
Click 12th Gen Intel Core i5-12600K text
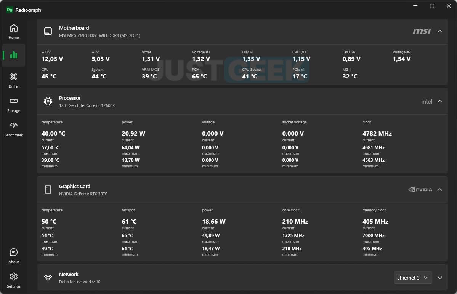coord(87,105)
